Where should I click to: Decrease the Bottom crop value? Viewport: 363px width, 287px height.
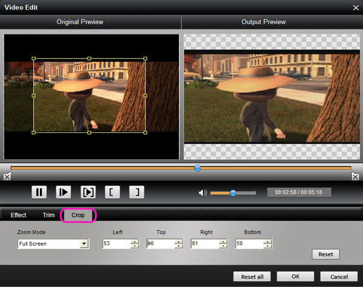268,246
